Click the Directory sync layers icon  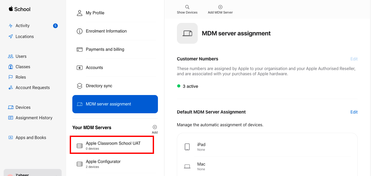[80, 86]
